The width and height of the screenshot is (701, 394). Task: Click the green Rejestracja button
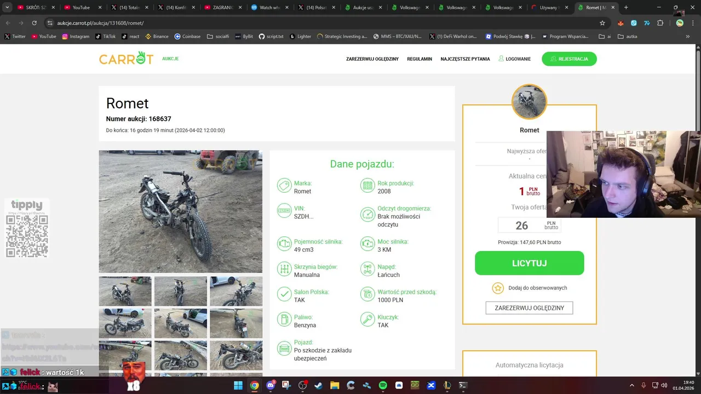(x=569, y=59)
